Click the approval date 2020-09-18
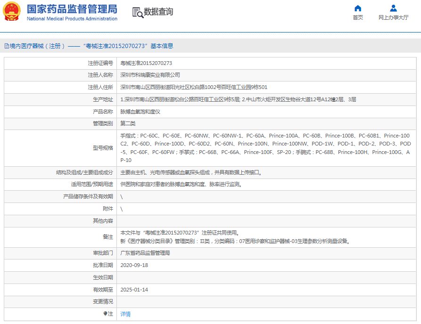 click(x=134, y=265)
